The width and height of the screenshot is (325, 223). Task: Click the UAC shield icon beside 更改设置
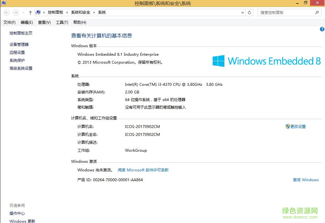tap(287, 126)
